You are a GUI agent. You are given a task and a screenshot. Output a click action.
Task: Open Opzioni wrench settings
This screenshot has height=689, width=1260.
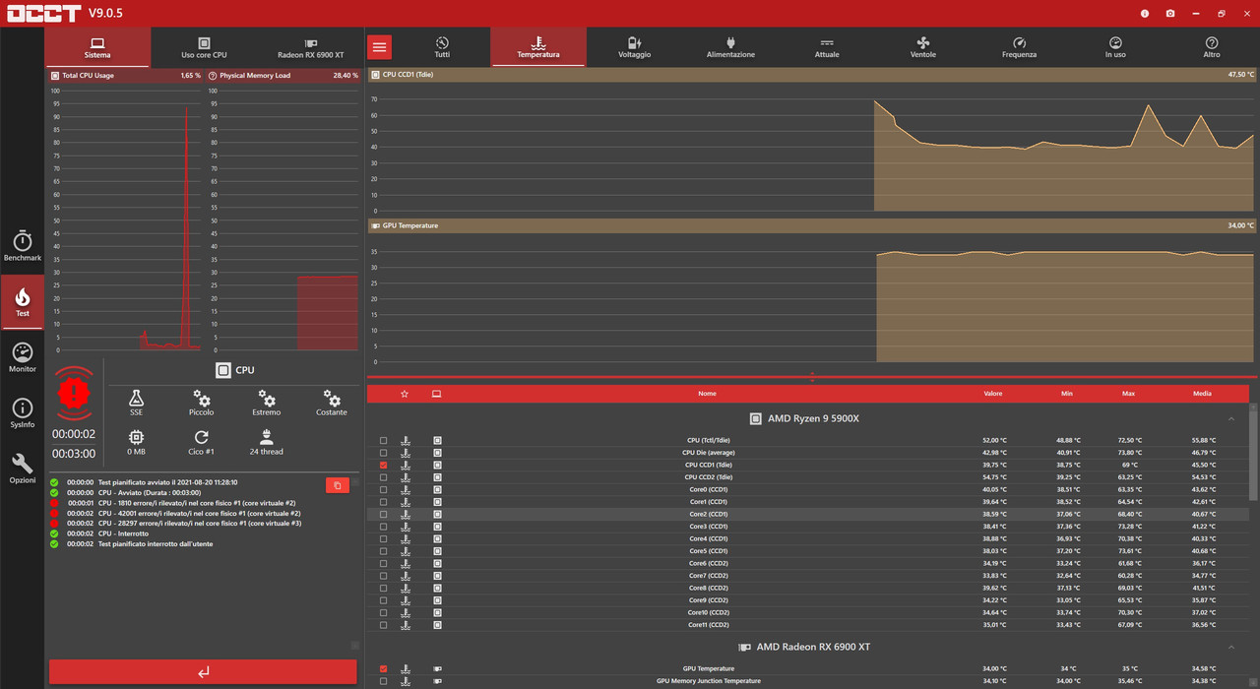[22, 468]
